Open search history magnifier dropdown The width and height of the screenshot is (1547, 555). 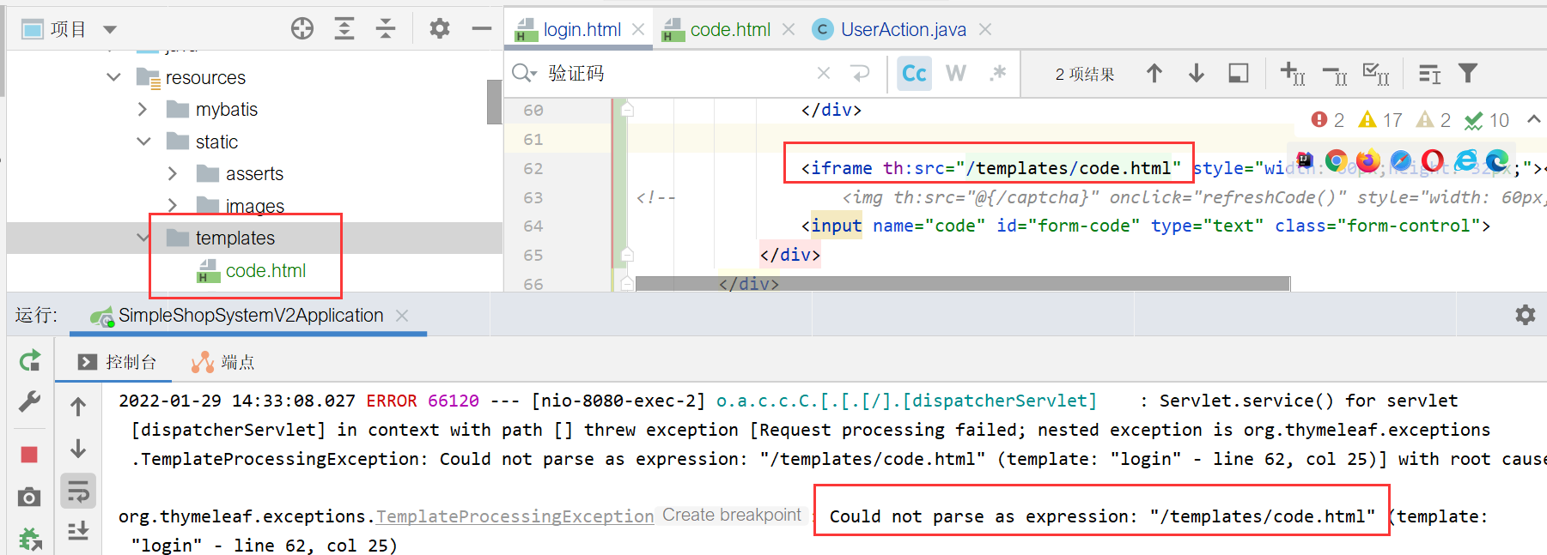pos(524,74)
